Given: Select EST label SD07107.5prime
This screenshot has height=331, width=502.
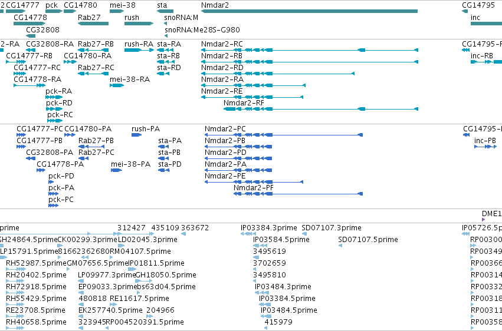Looking at the screenshot, I should [x=368, y=239].
